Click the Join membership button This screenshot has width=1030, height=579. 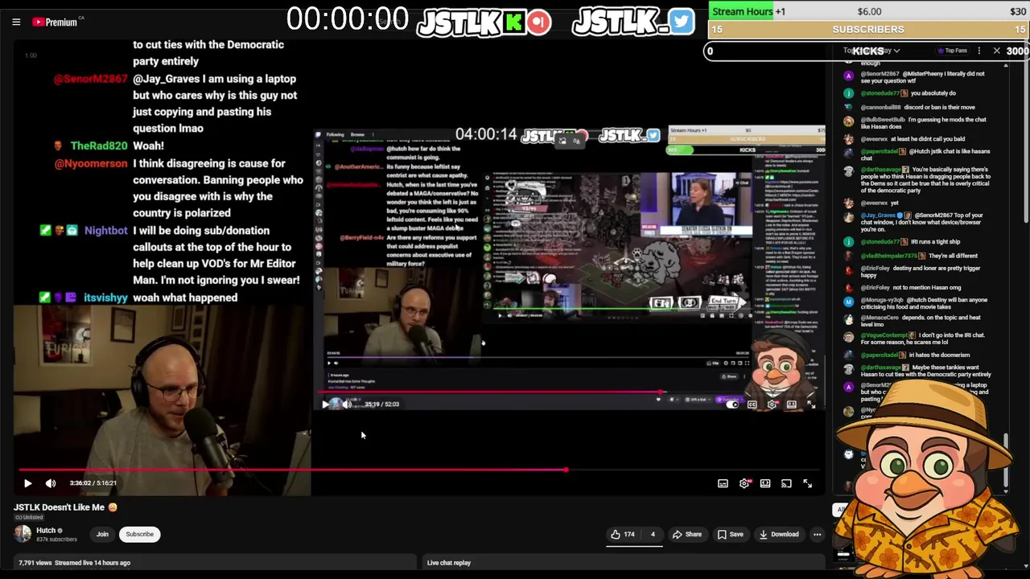[x=102, y=534]
